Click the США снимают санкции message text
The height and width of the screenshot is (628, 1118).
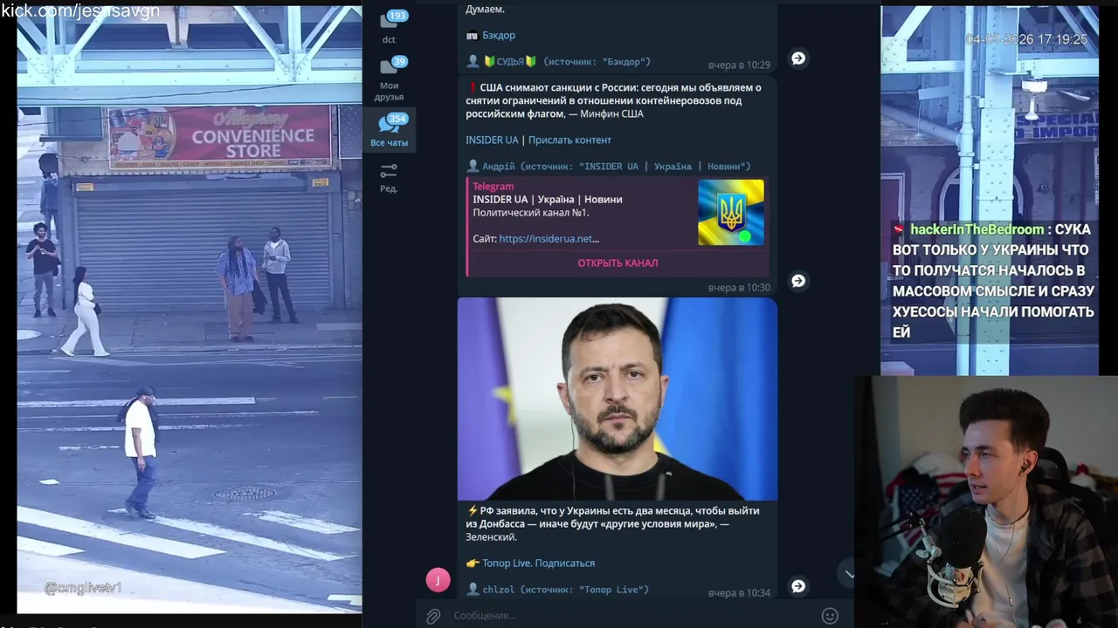pyautogui.click(x=614, y=101)
